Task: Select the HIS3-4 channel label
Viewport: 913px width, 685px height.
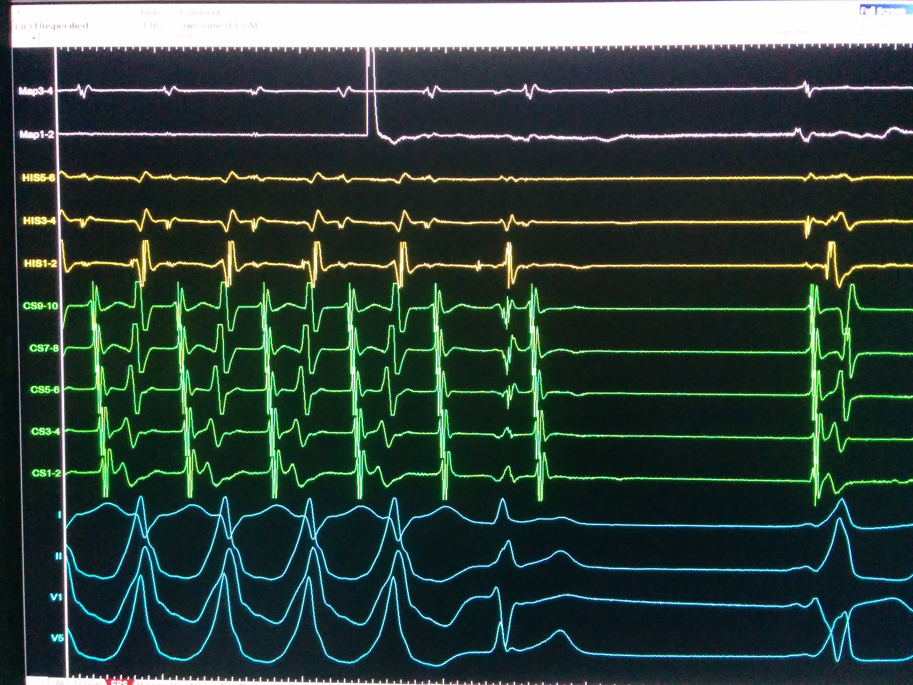Action: 39,220
